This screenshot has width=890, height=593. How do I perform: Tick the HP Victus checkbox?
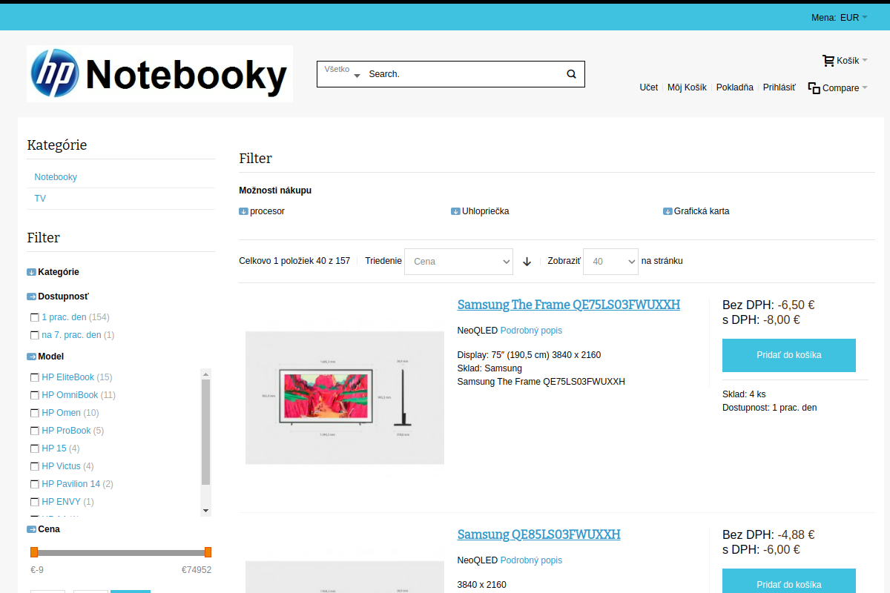coord(34,466)
